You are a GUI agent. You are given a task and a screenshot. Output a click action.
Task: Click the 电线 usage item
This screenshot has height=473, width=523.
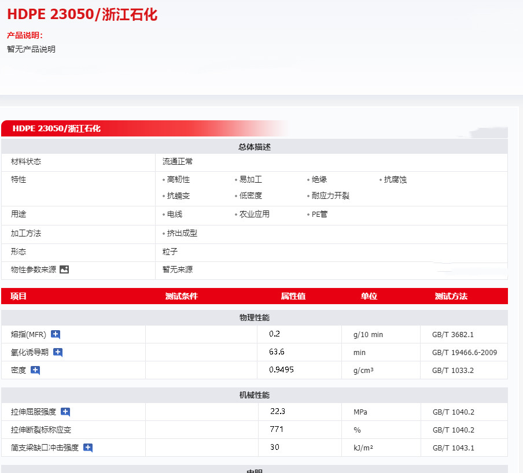(x=175, y=215)
